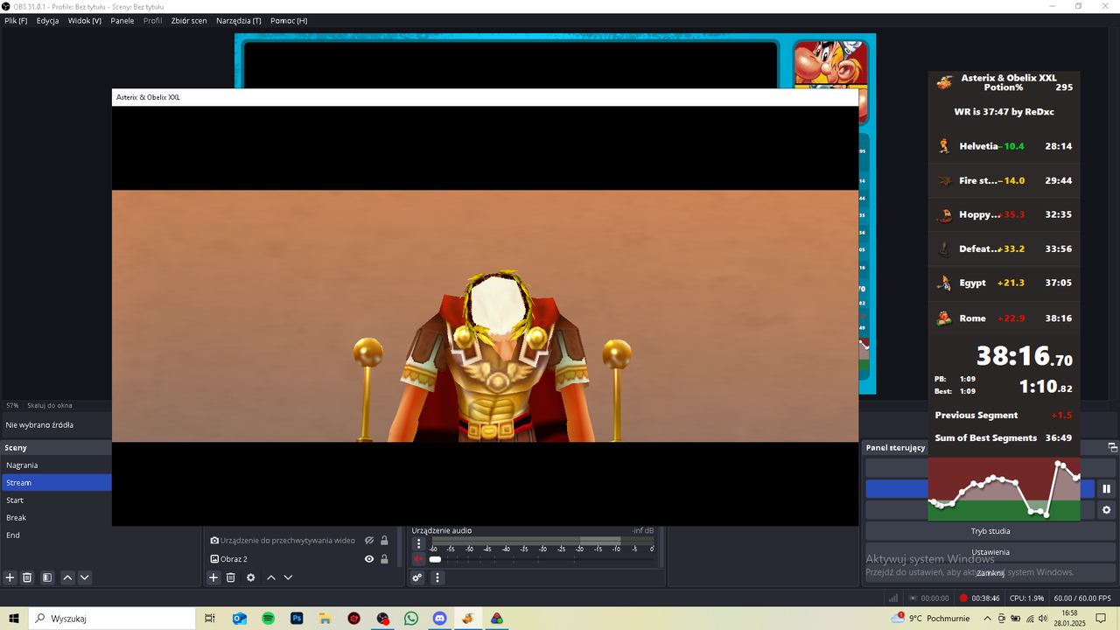The width and height of the screenshot is (1120, 630).
Task: Open Task View on taskbar
Action: (210, 619)
